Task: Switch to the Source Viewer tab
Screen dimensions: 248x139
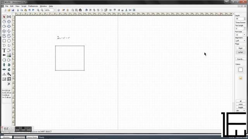Action: [32, 137]
